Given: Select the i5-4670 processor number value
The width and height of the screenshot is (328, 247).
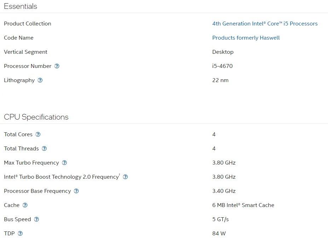Looking at the screenshot, I should pos(223,66).
